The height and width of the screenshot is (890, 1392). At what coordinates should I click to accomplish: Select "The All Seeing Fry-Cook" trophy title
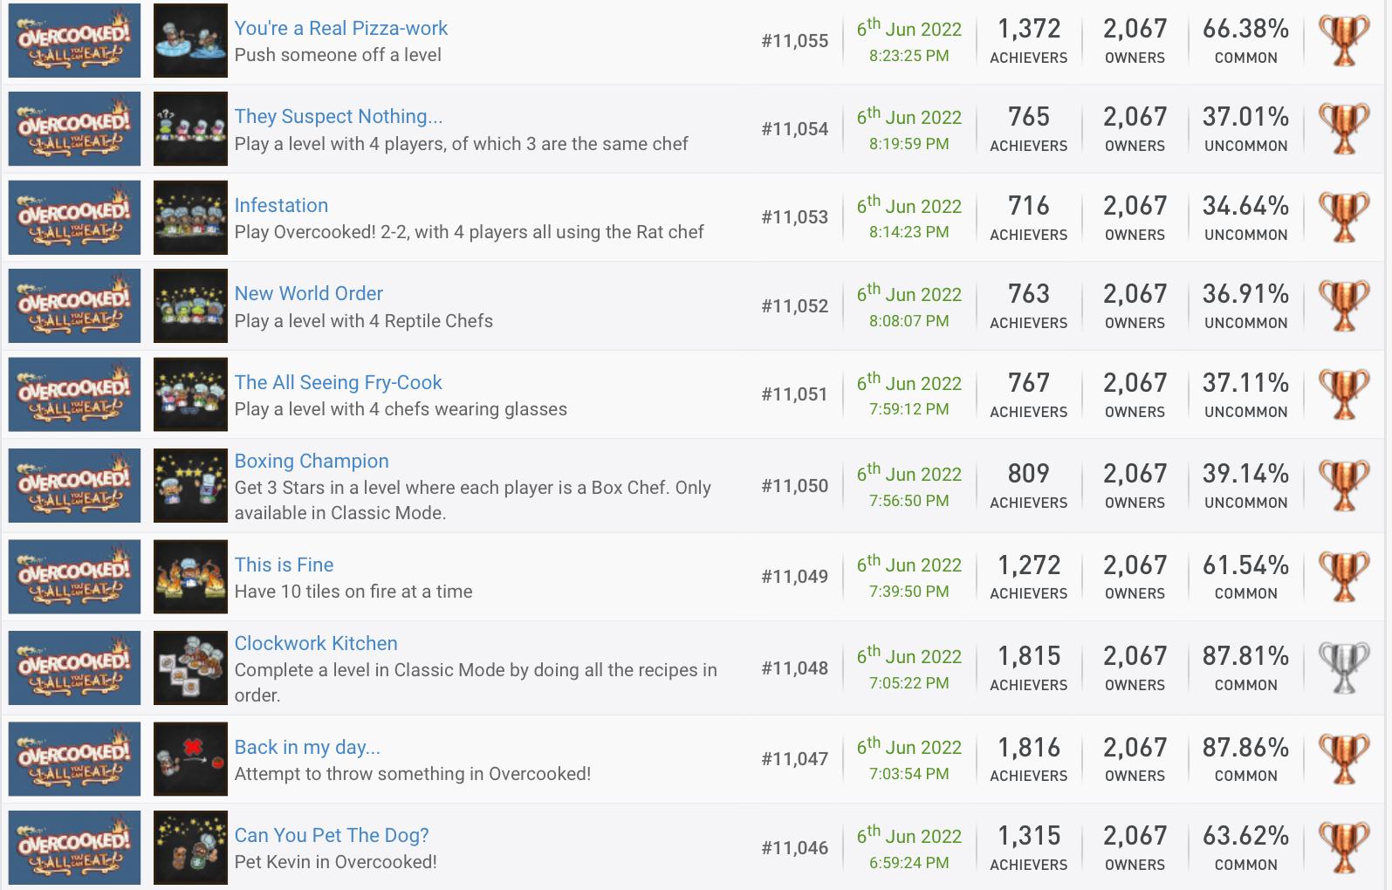coord(338,382)
